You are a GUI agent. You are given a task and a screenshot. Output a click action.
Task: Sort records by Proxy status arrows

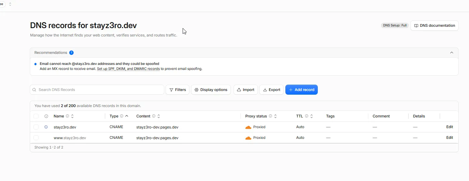[275, 116]
